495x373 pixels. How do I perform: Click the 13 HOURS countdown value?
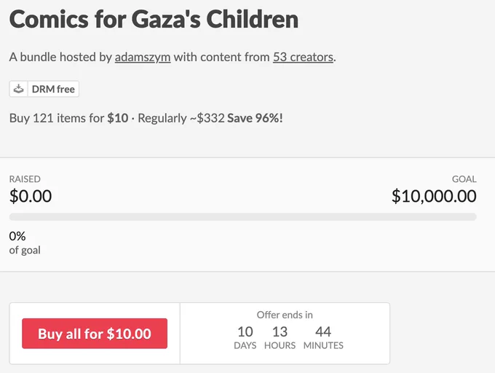tap(280, 337)
